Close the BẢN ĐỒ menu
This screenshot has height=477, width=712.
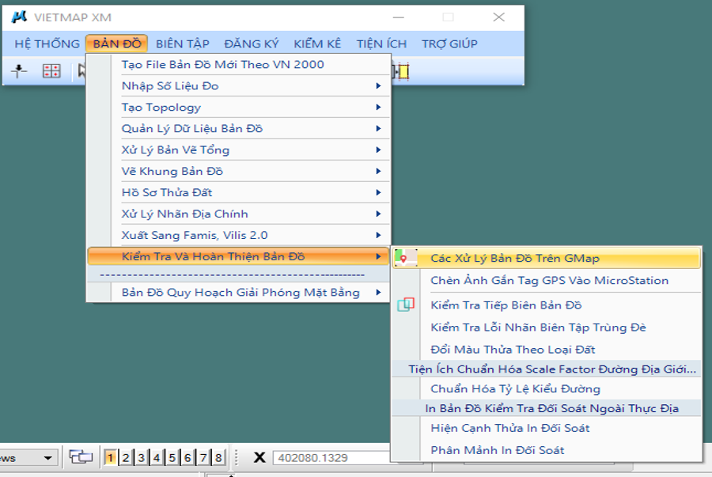[117, 44]
